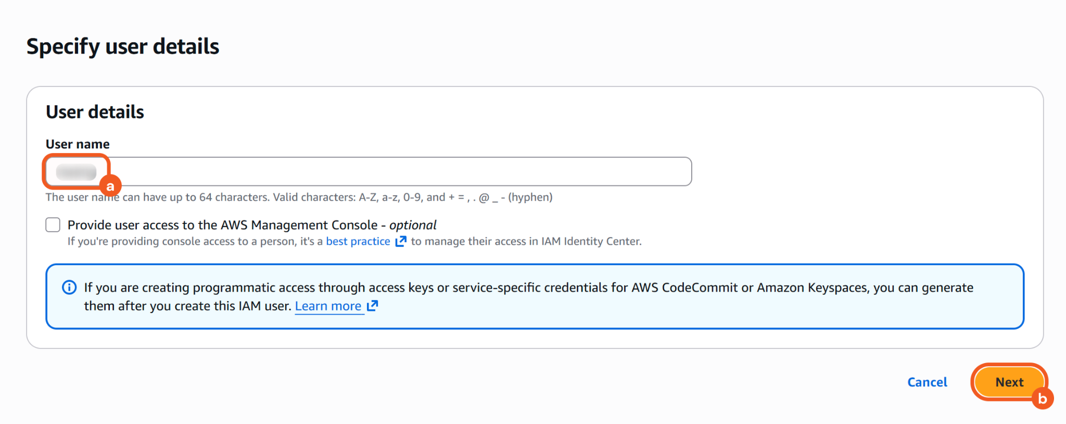This screenshot has width=1066, height=424.
Task: Click external link icon after Learn more
Action: (372, 306)
